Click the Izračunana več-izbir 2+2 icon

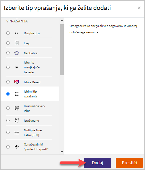tap(17, 108)
